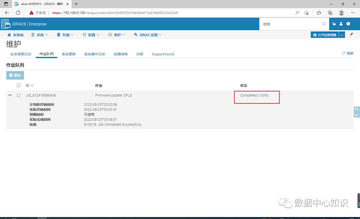Screen dimensions: 360x219
Task: Open 故障排除 tab
Action: (x=121, y=54)
